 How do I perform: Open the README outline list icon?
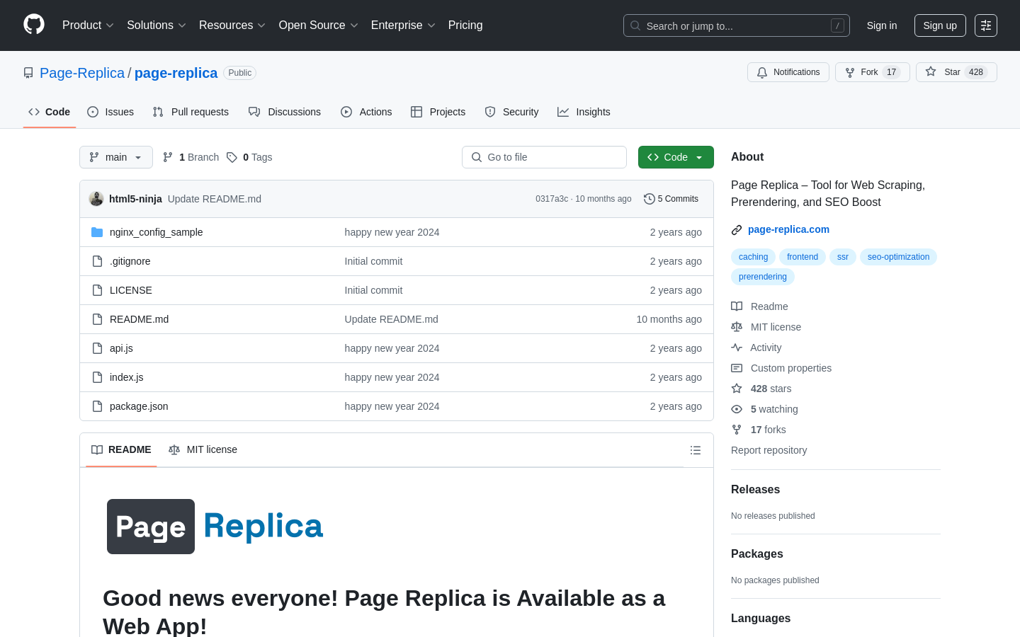[x=696, y=450]
